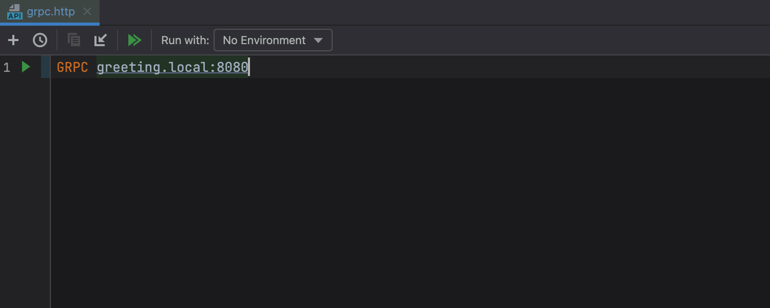The height and width of the screenshot is (308, 770).
Task: Click the examples copy icon
Action: click(74, 40)
